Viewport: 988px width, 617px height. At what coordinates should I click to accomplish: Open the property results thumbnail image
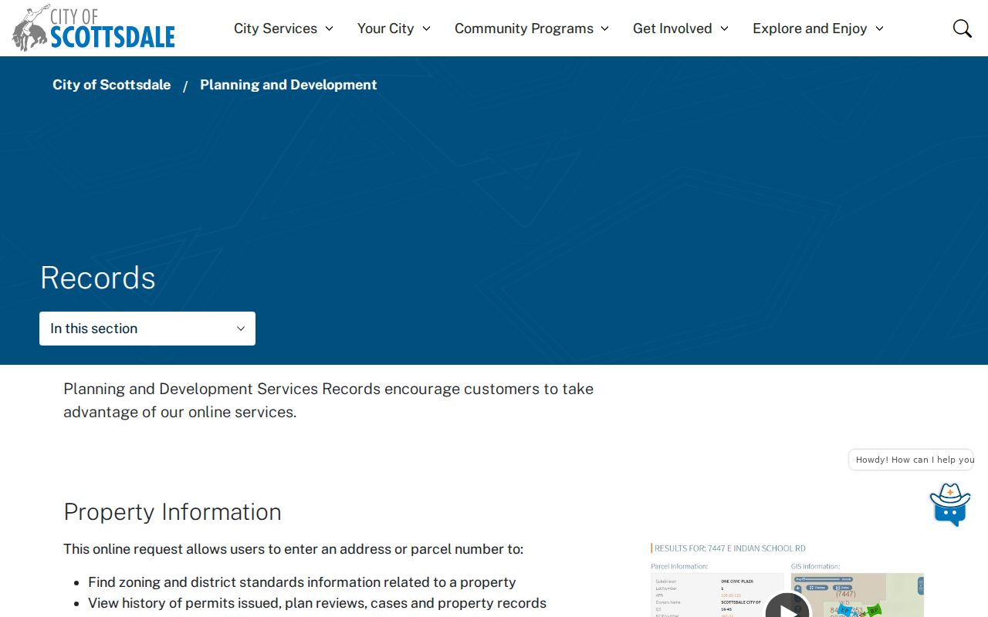(x=787, y=579)
